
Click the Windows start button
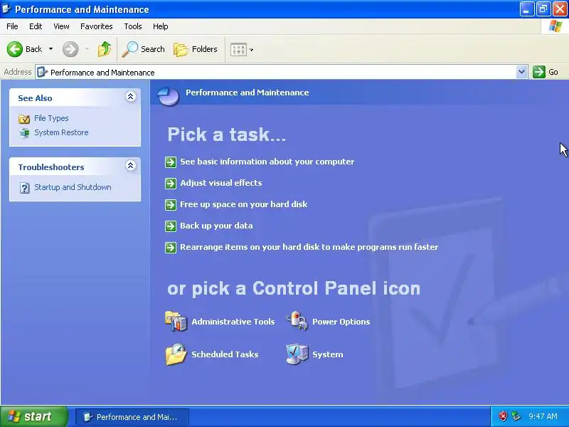pos(34,416)
